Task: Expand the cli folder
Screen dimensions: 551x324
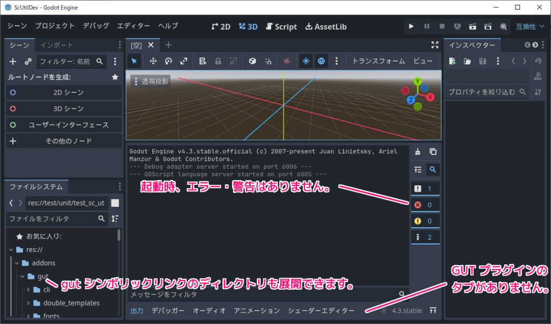Action: (28, 290)
